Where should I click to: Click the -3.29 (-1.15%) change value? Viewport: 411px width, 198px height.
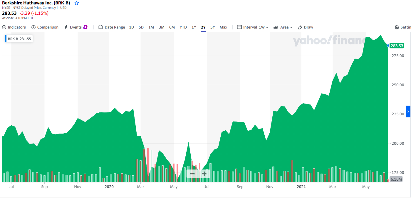(34, 13)
